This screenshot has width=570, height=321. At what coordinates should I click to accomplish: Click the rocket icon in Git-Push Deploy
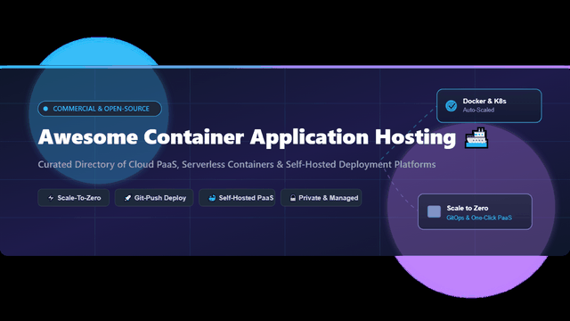pyautogui.click(x=127, y=198)
